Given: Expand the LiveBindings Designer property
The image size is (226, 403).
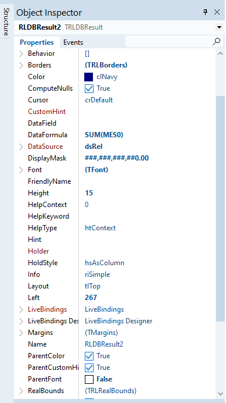Looking at the screenshot, I should click(21, 321).
